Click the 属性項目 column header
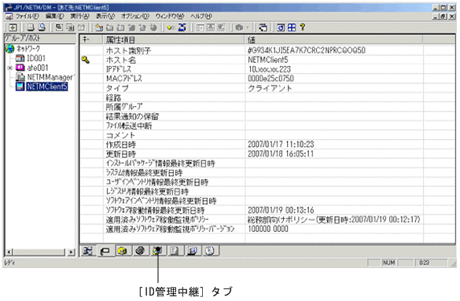The width and height of the screenshot is (460, 301). pyautogui.click(x=174, y=39)
